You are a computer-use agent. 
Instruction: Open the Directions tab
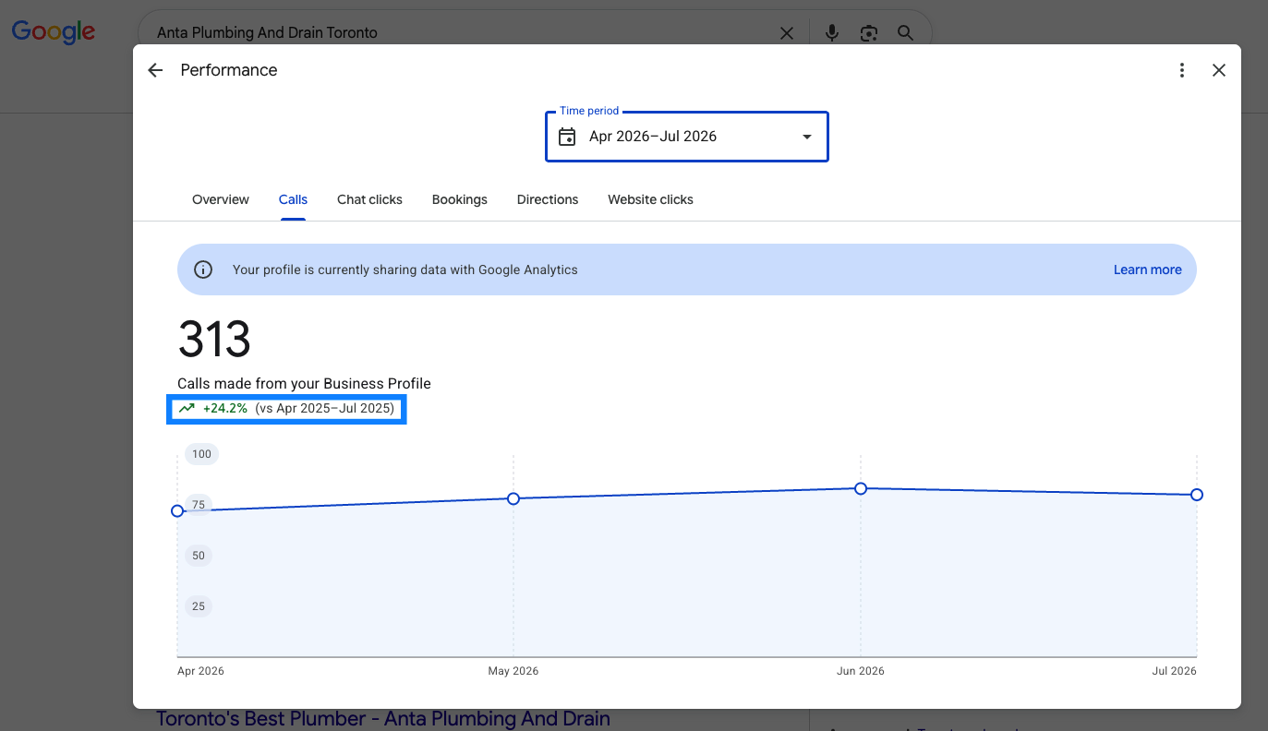pyautogui.click(x=548, y=199)
